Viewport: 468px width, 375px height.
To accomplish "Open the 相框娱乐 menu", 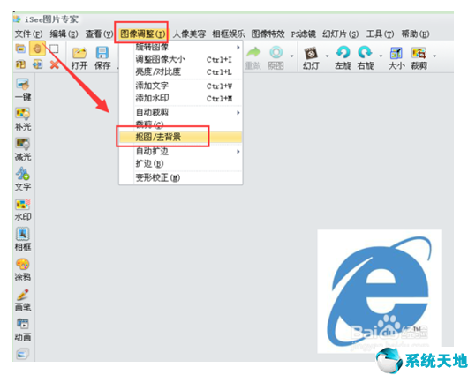I will [x=229, y=34].
